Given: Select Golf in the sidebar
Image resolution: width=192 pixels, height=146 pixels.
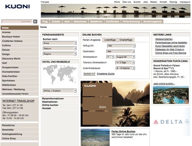Looking at the screenshot, I should 20,63.
